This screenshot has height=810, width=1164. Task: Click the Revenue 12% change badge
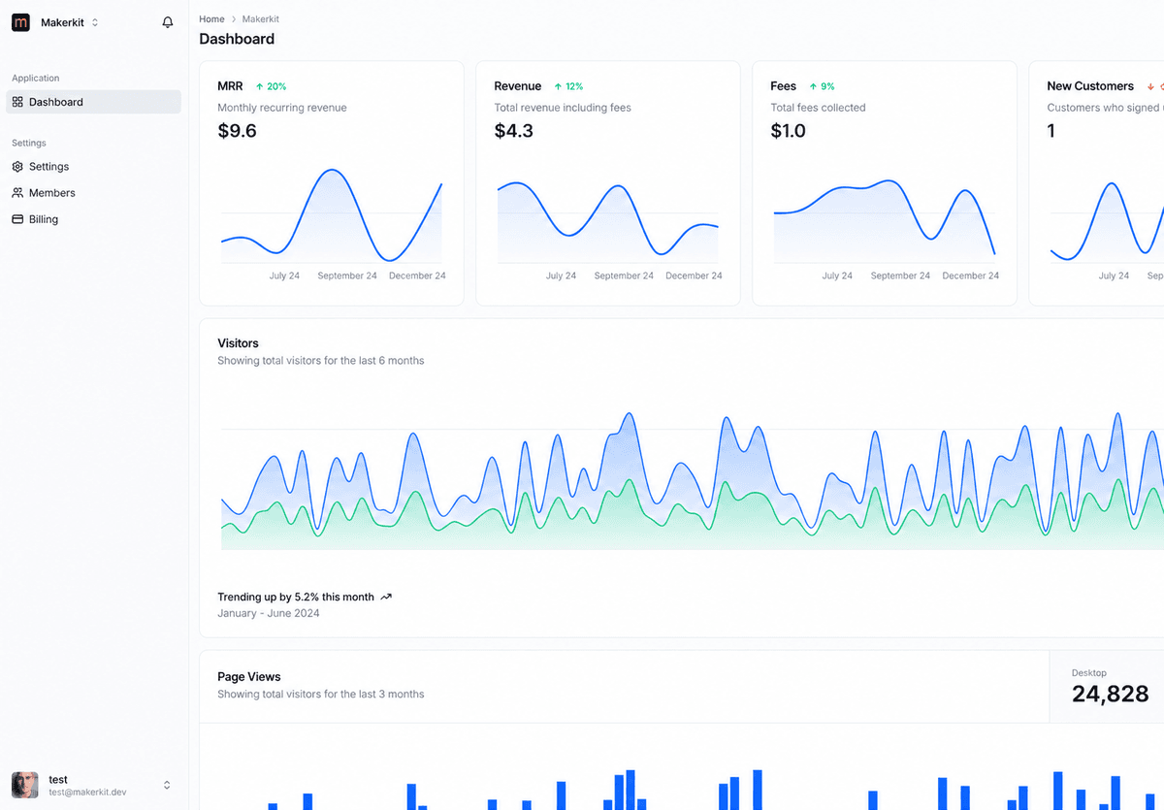click(568, 86)
